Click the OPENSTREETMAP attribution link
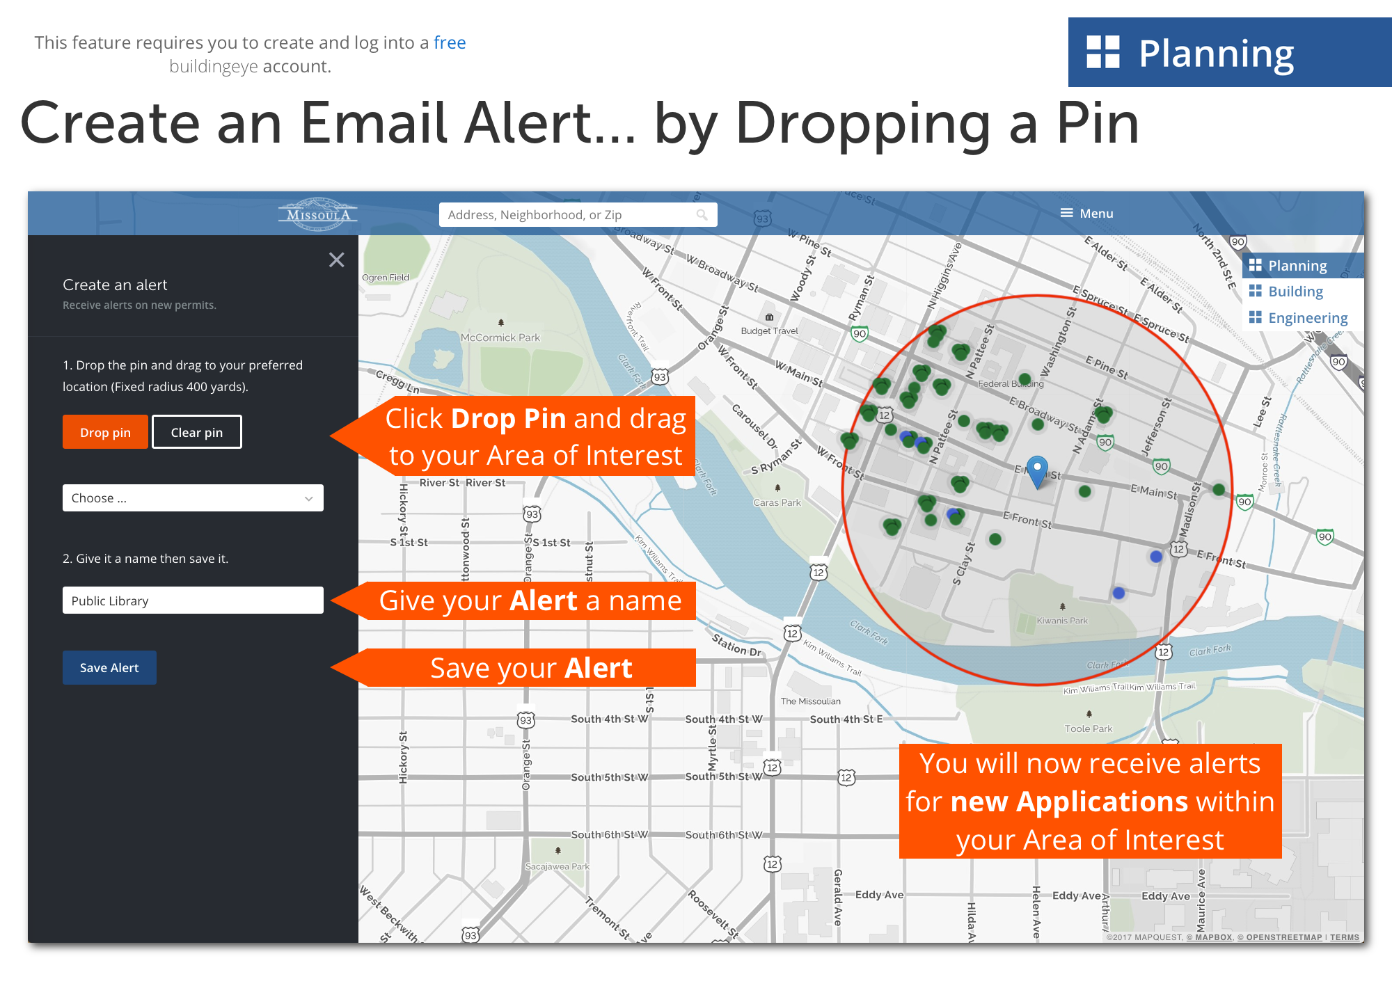1392x995 pixels. coord(1279,937)
